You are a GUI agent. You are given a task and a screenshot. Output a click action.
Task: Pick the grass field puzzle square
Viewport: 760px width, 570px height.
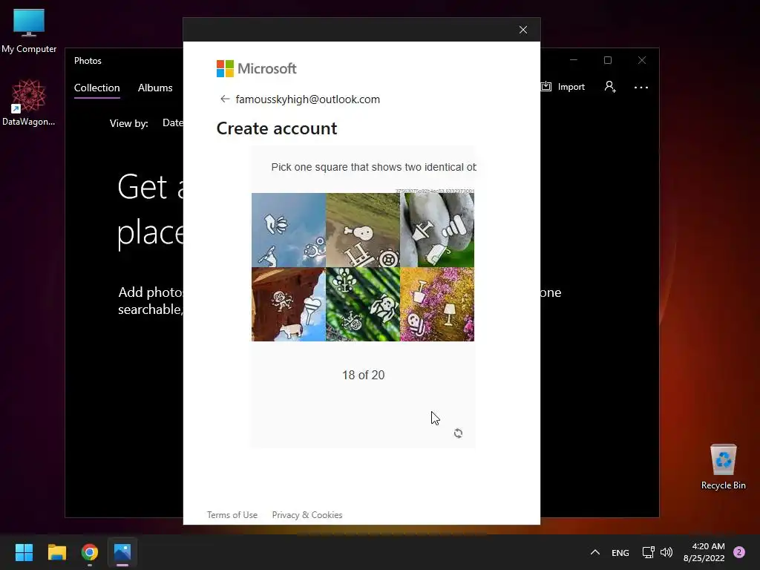[x=363, y=230]
